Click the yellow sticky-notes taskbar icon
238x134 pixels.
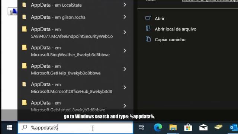[218, 127]
